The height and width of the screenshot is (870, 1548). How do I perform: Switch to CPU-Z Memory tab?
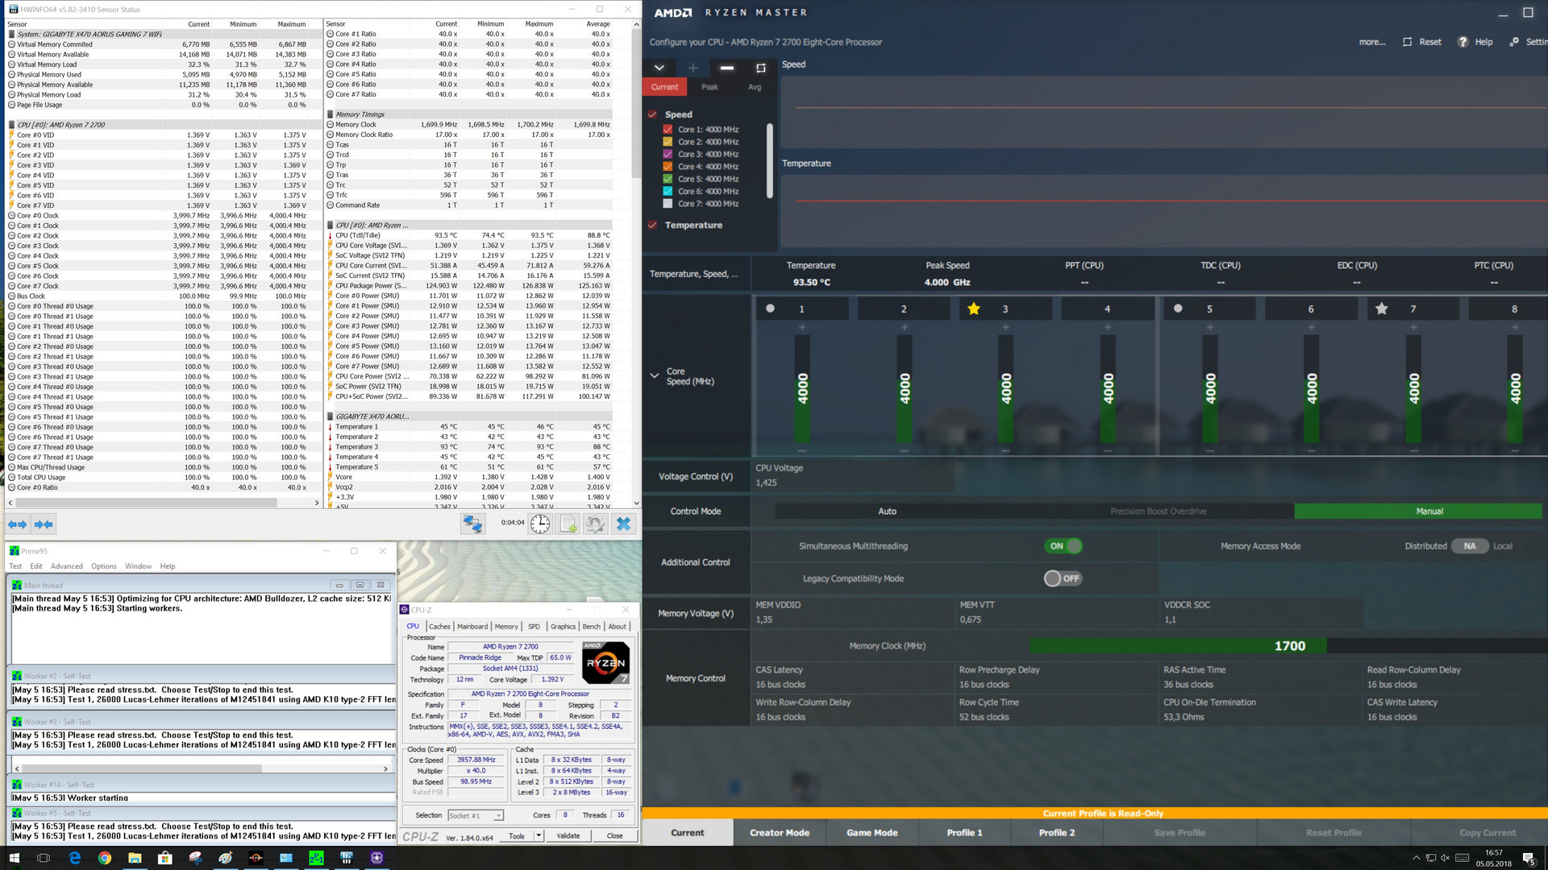tap(506, 626)
